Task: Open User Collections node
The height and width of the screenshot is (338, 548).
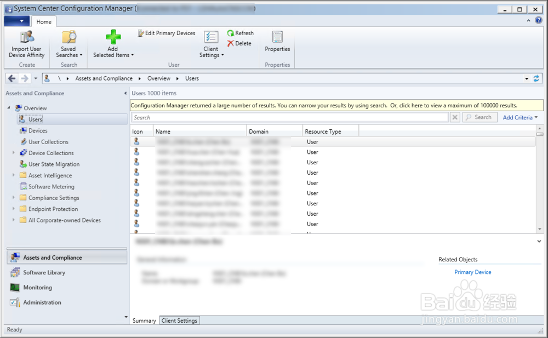Action: [48, 141]
